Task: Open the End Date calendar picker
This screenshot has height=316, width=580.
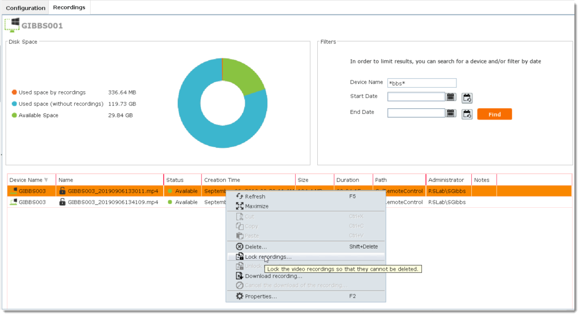Action: click(x=451, y=113)
